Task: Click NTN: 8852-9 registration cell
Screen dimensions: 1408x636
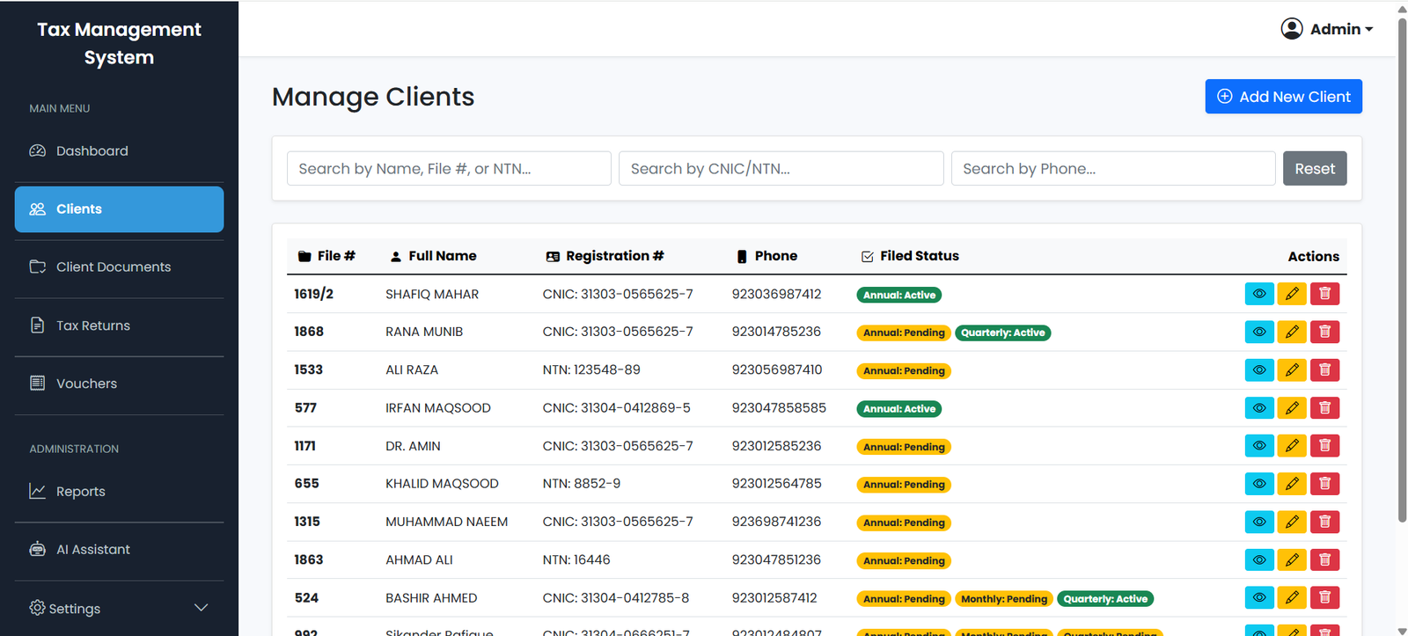Action: click(582, 484)
